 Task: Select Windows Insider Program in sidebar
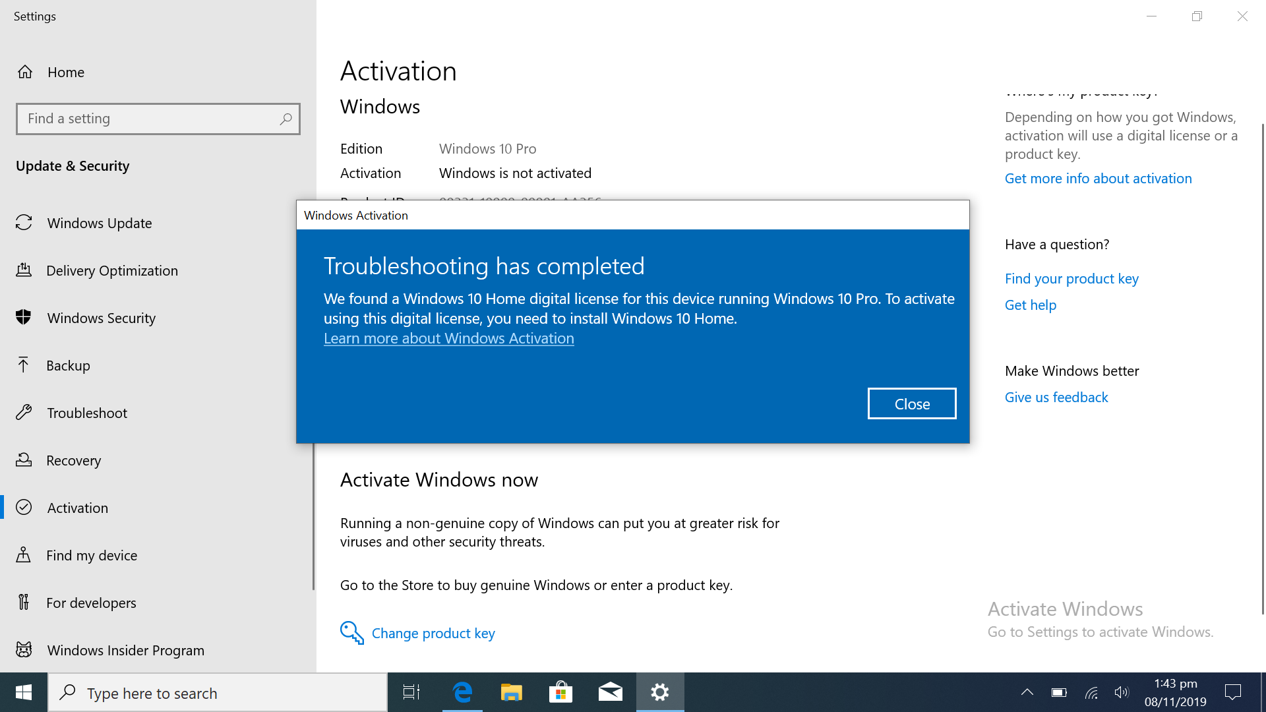pos(158,650)
